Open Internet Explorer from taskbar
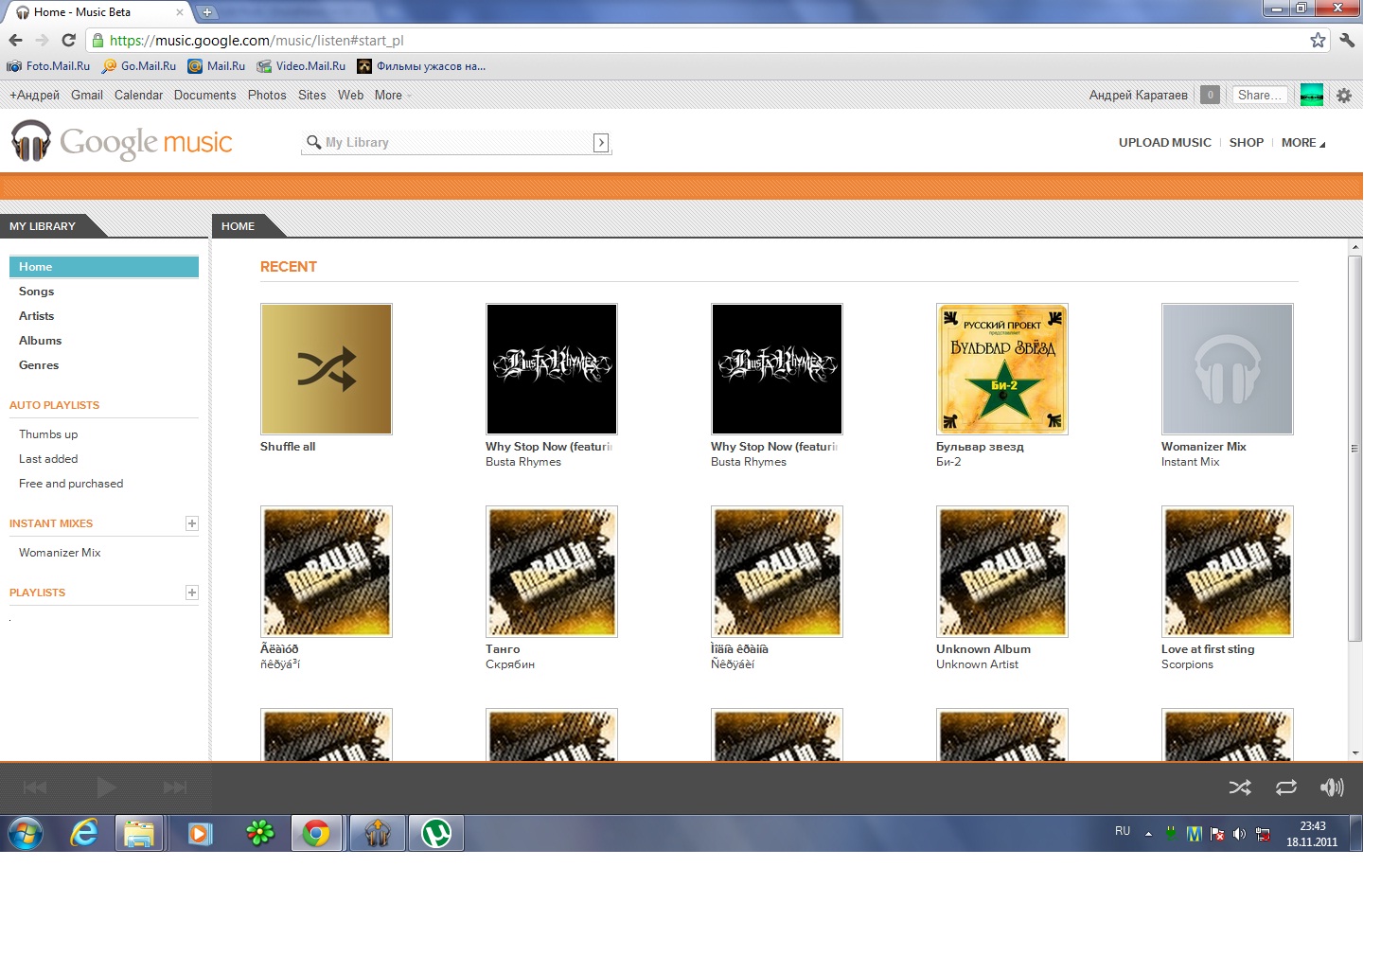 84,834
